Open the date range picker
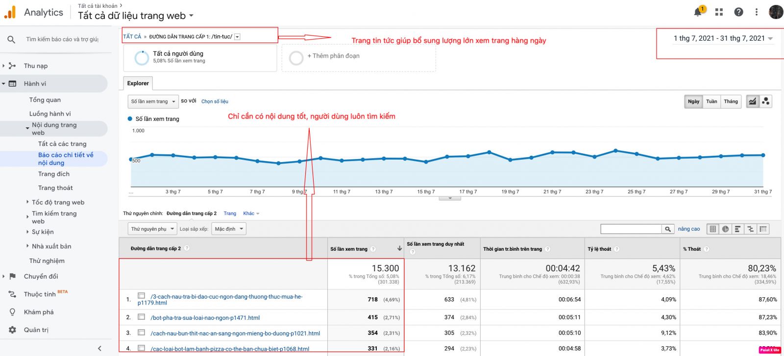Image resolution: width=784 pixels, height=356 pixels. pos(723,38)
